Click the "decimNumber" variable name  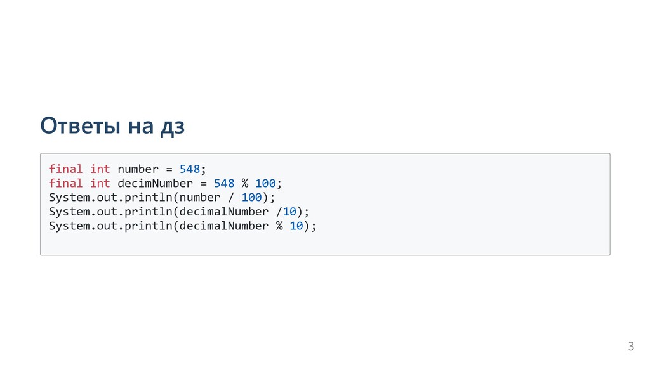coord(155,183)
